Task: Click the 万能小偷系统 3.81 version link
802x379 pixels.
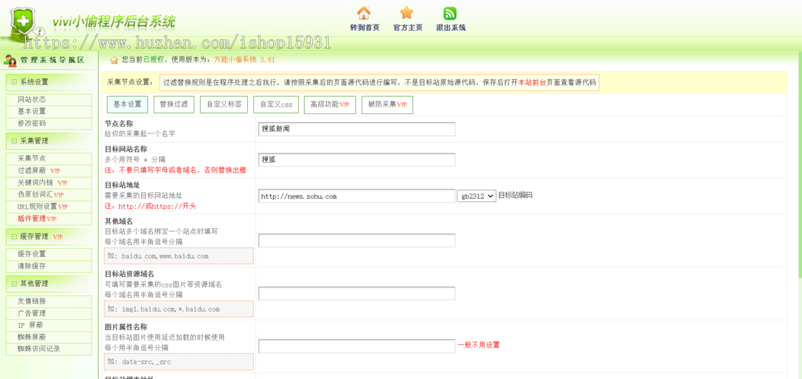Action: (x=244, y=60)
